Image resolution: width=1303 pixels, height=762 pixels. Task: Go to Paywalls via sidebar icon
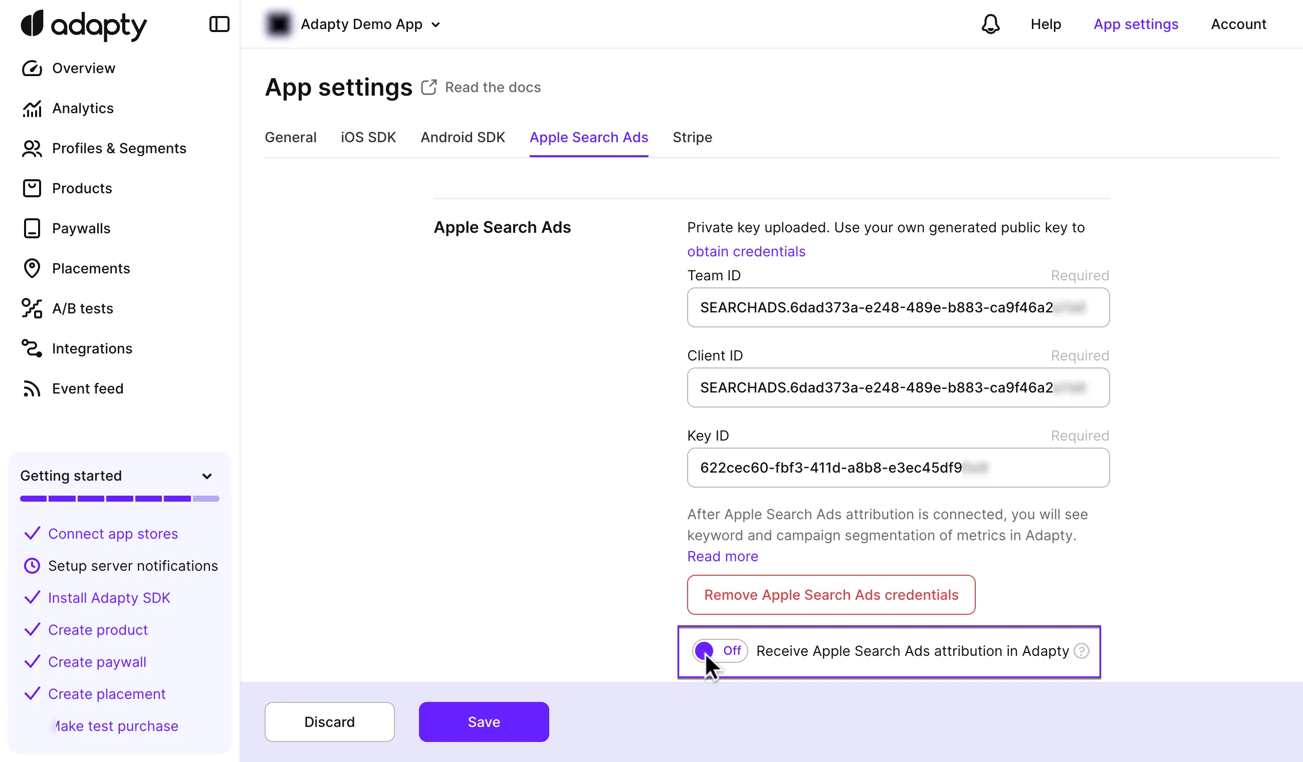click(32, 228)
